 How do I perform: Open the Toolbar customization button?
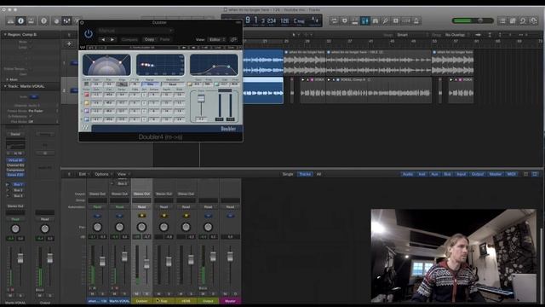pos(32,20)
